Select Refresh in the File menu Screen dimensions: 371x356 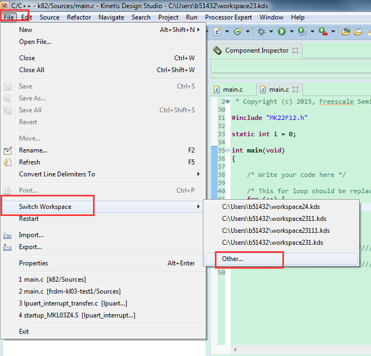(103, 162)
